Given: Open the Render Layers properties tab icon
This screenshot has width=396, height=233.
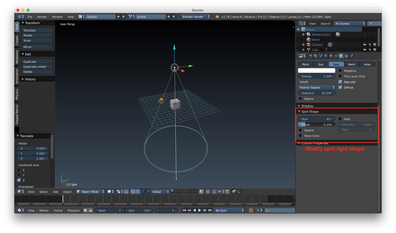Looking at the screenshot, I should [x=315, y=56].
